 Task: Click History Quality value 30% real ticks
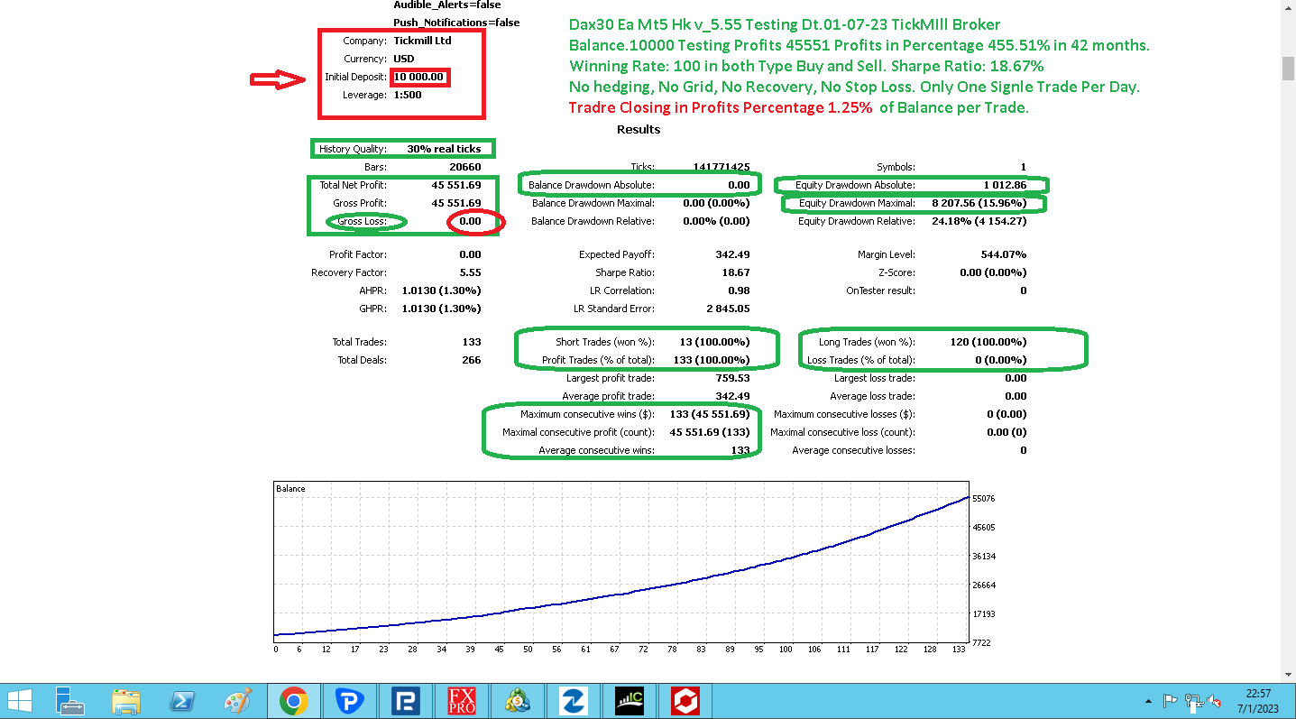(x=444, y=149)
